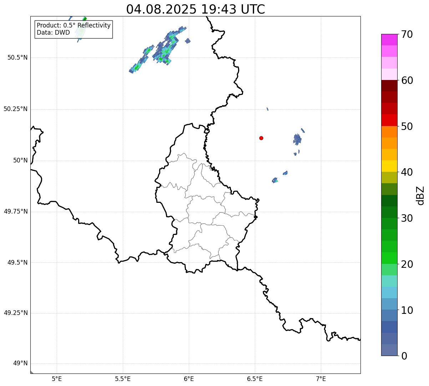Click the latitude label 49.75°N
Viewport: 429px width, 386px height.
point(16,211)
